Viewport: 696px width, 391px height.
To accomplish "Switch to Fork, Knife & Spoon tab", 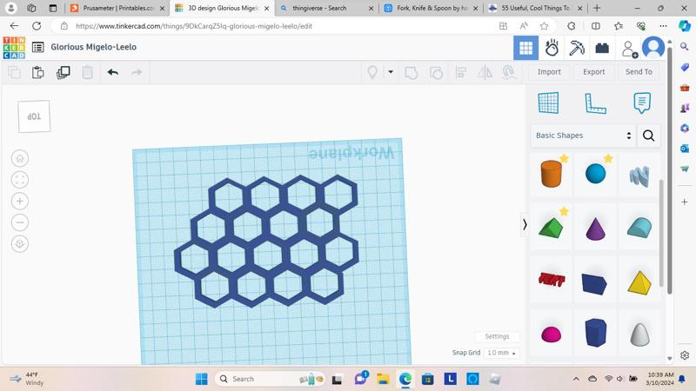I will point(432,8).
